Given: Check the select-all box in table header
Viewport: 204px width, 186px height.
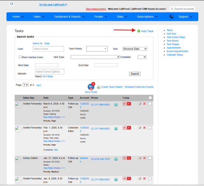Looking at the screenshot, I should tap(150, 98).
